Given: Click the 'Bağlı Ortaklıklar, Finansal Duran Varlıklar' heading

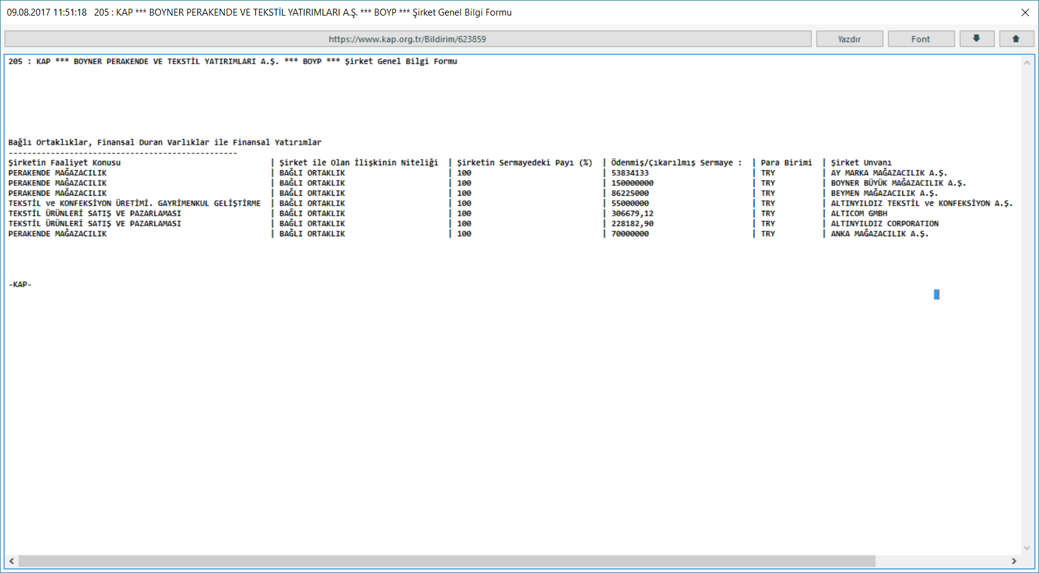Looking at the screenshot, I should [x=165, y=142].
